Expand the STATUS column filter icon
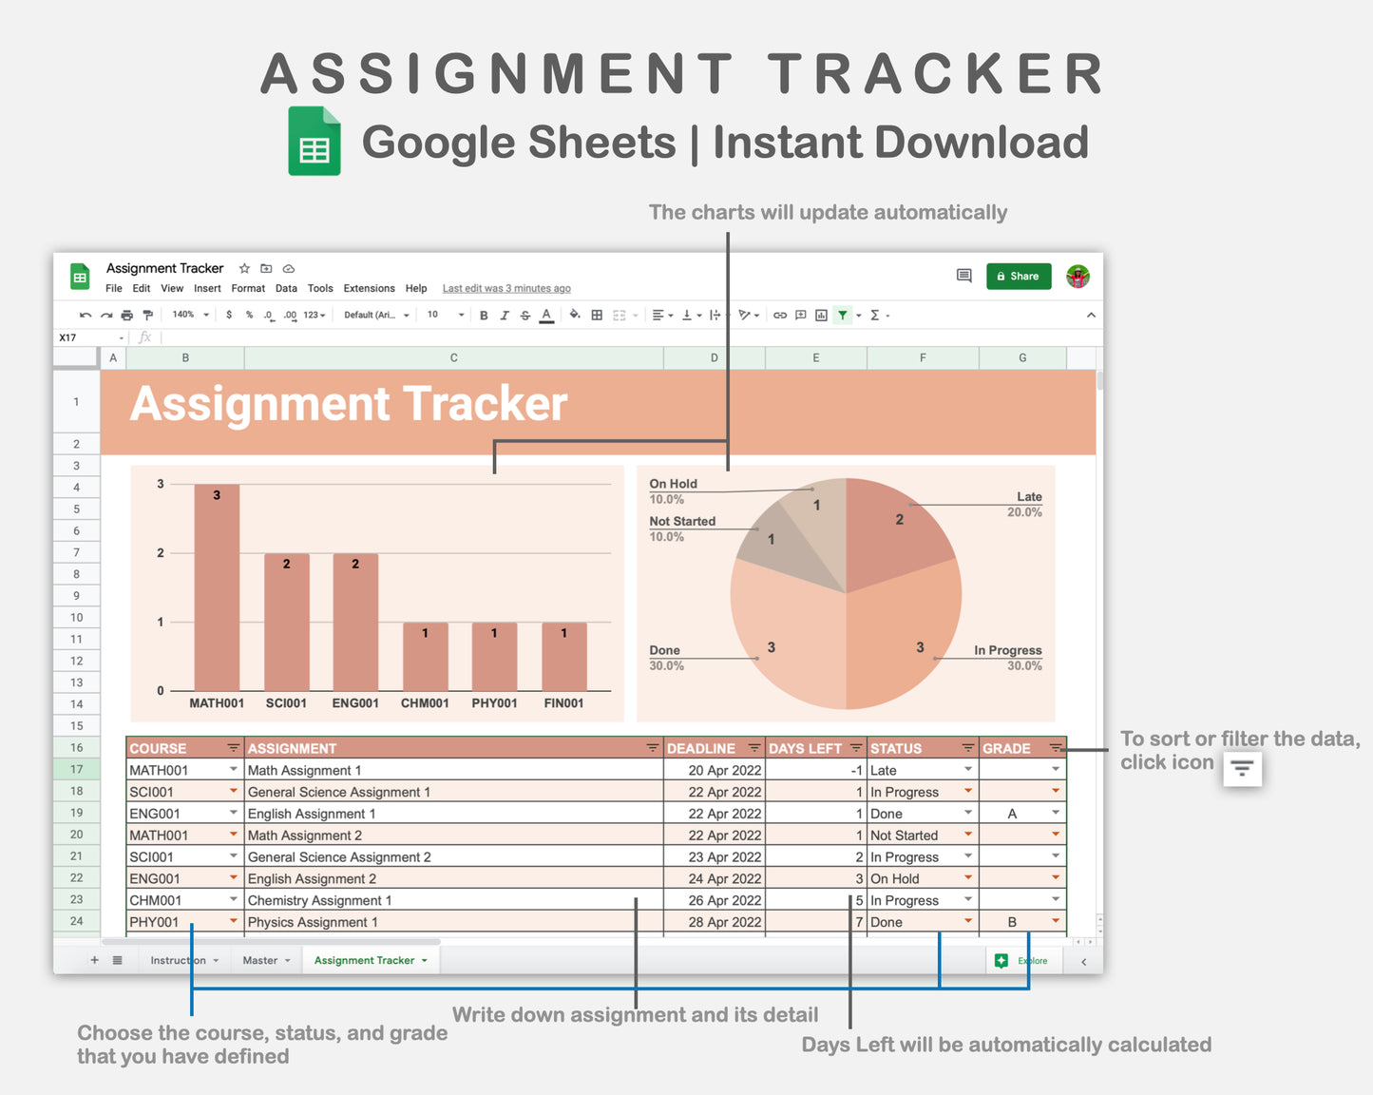The image size is (1373, 1095). (x=967, y=748)
